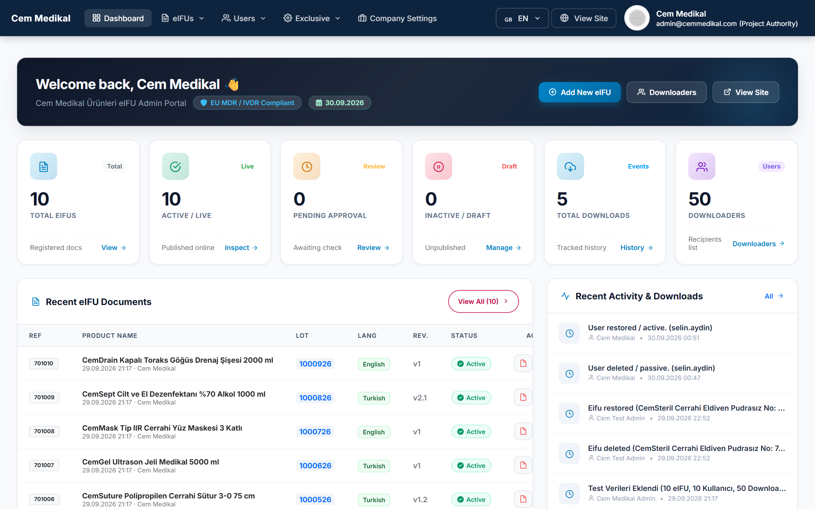Click clock icon beside User restored activity
This screenshot has height=509, width=815.
569,333
